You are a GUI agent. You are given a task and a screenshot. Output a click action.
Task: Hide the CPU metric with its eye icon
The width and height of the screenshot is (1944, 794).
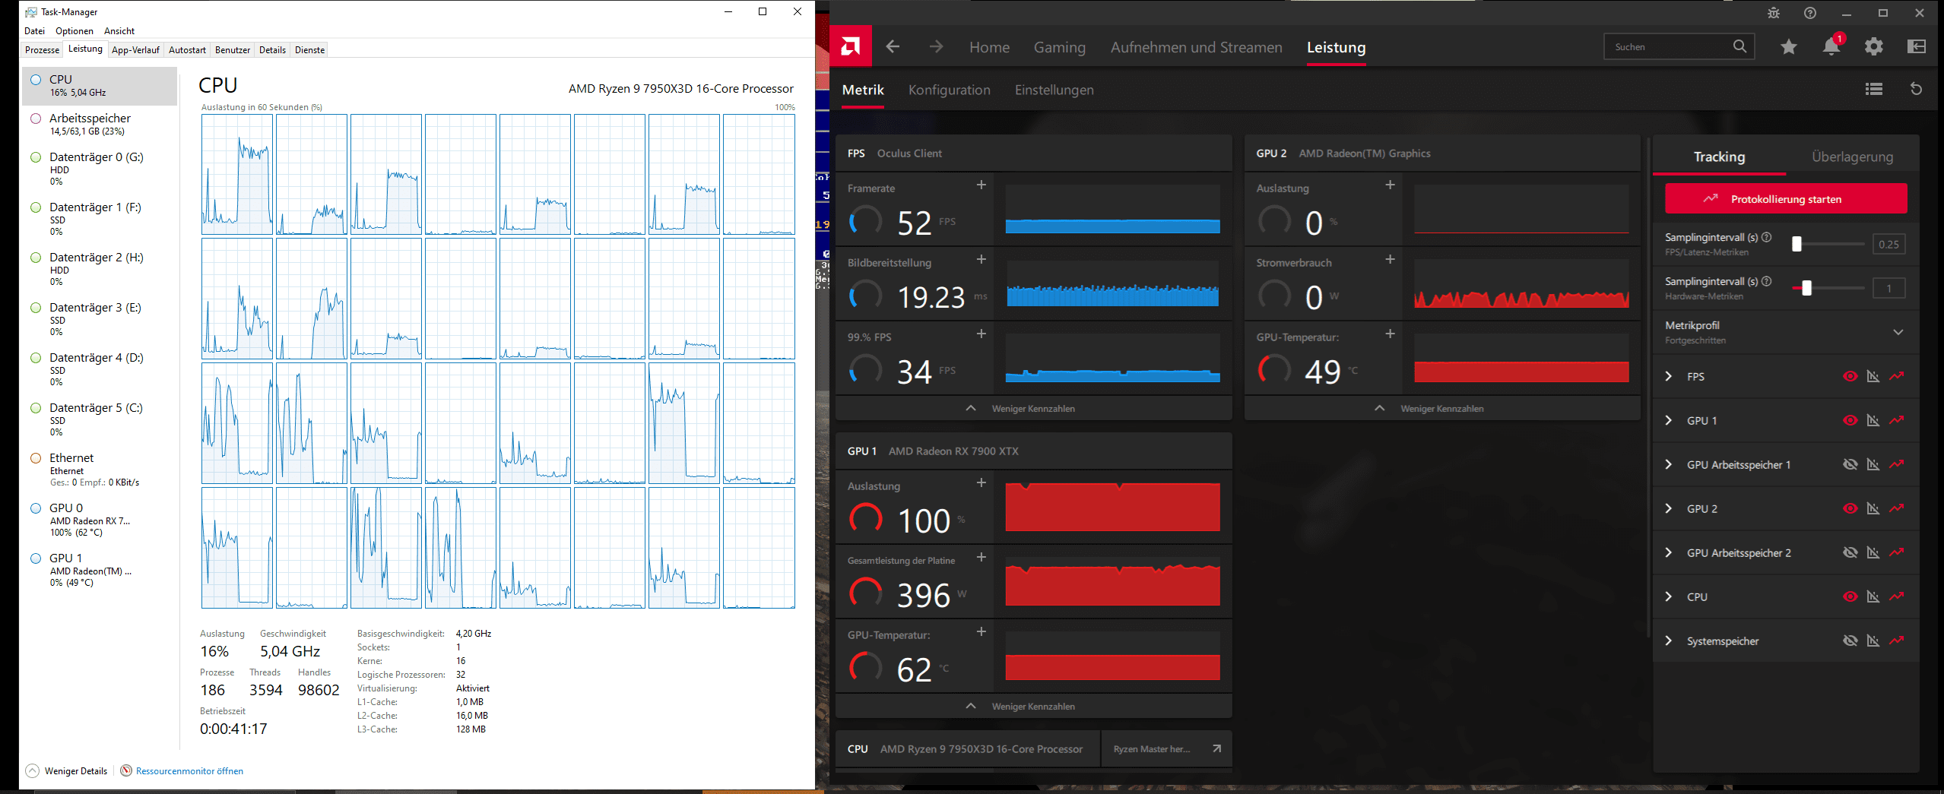(x=1850, y=596)
